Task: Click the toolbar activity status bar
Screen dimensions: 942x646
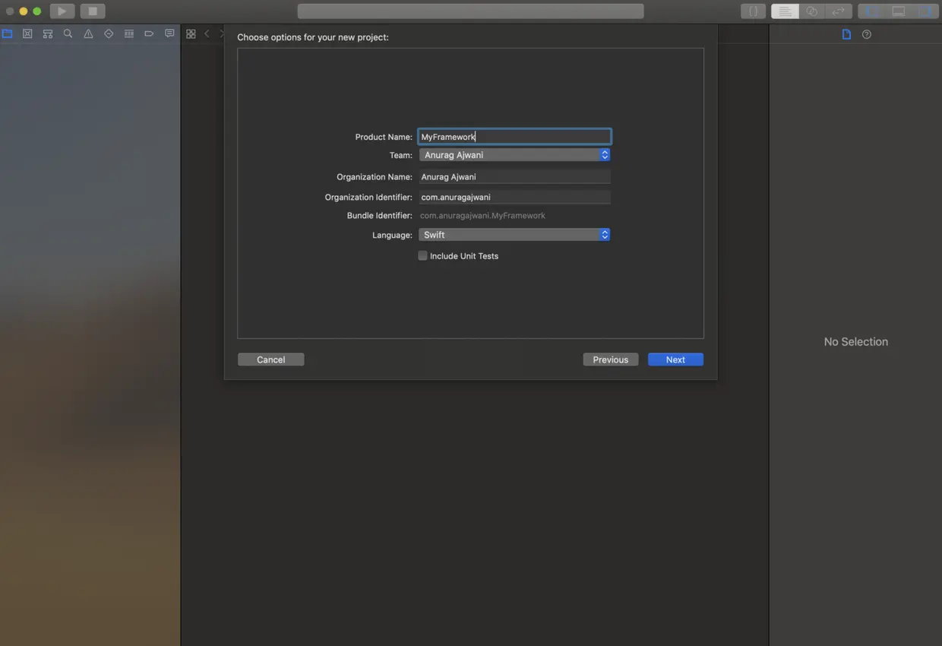Action: coord(470,11)
